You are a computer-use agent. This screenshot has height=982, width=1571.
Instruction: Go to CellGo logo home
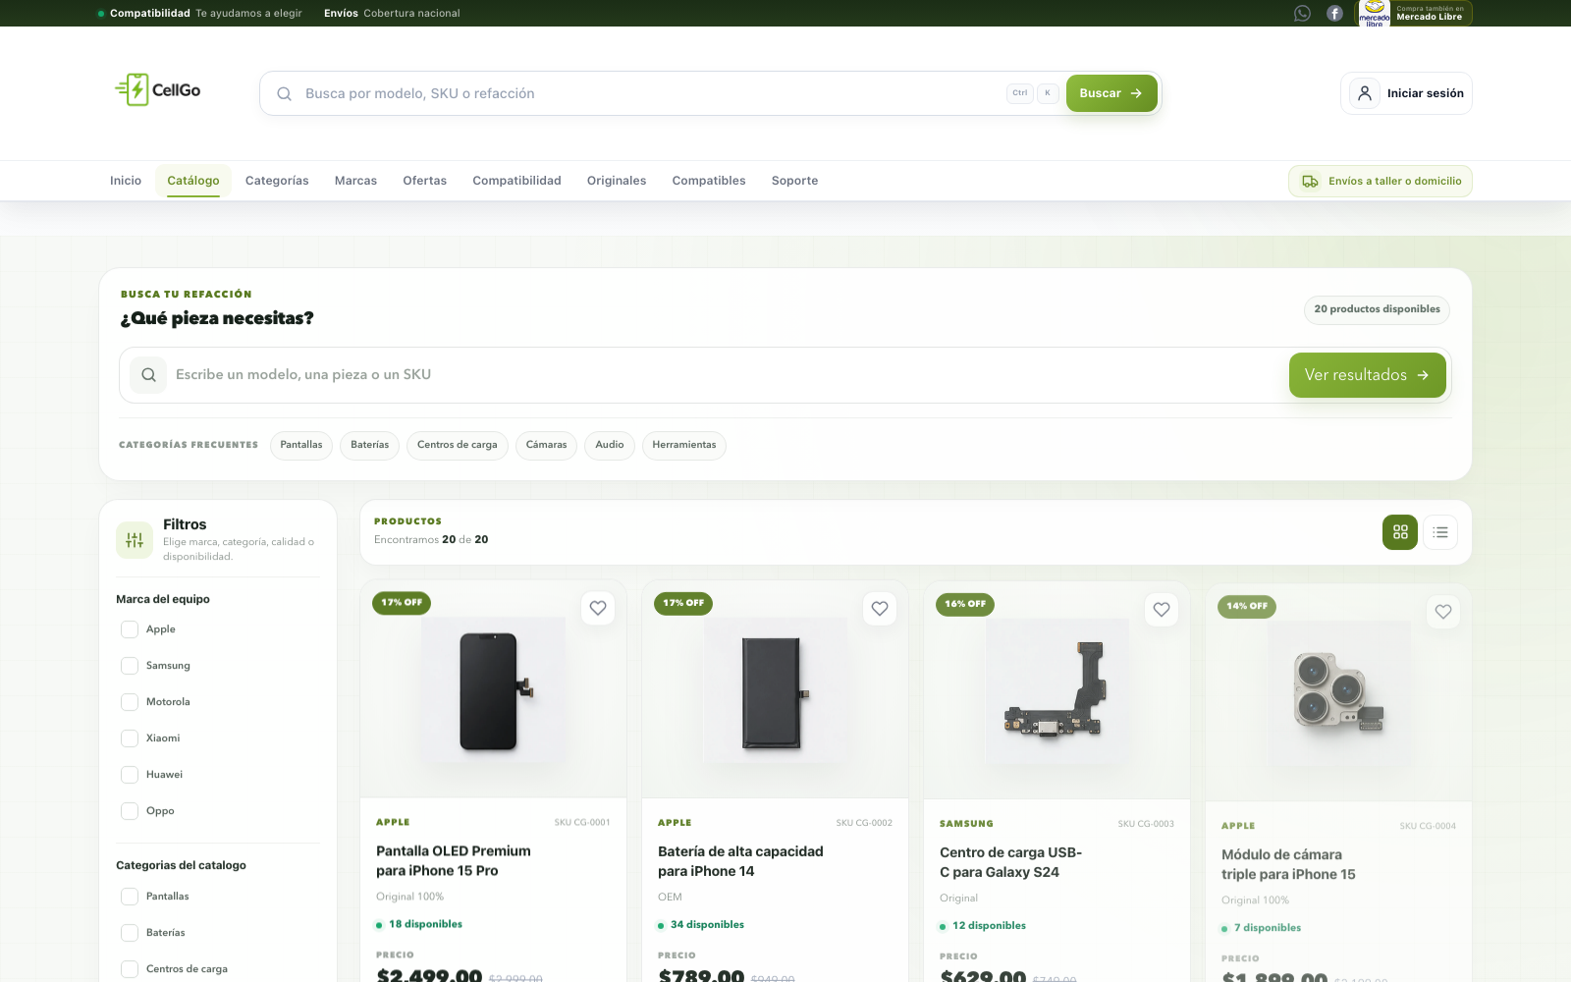coord(158,89)
